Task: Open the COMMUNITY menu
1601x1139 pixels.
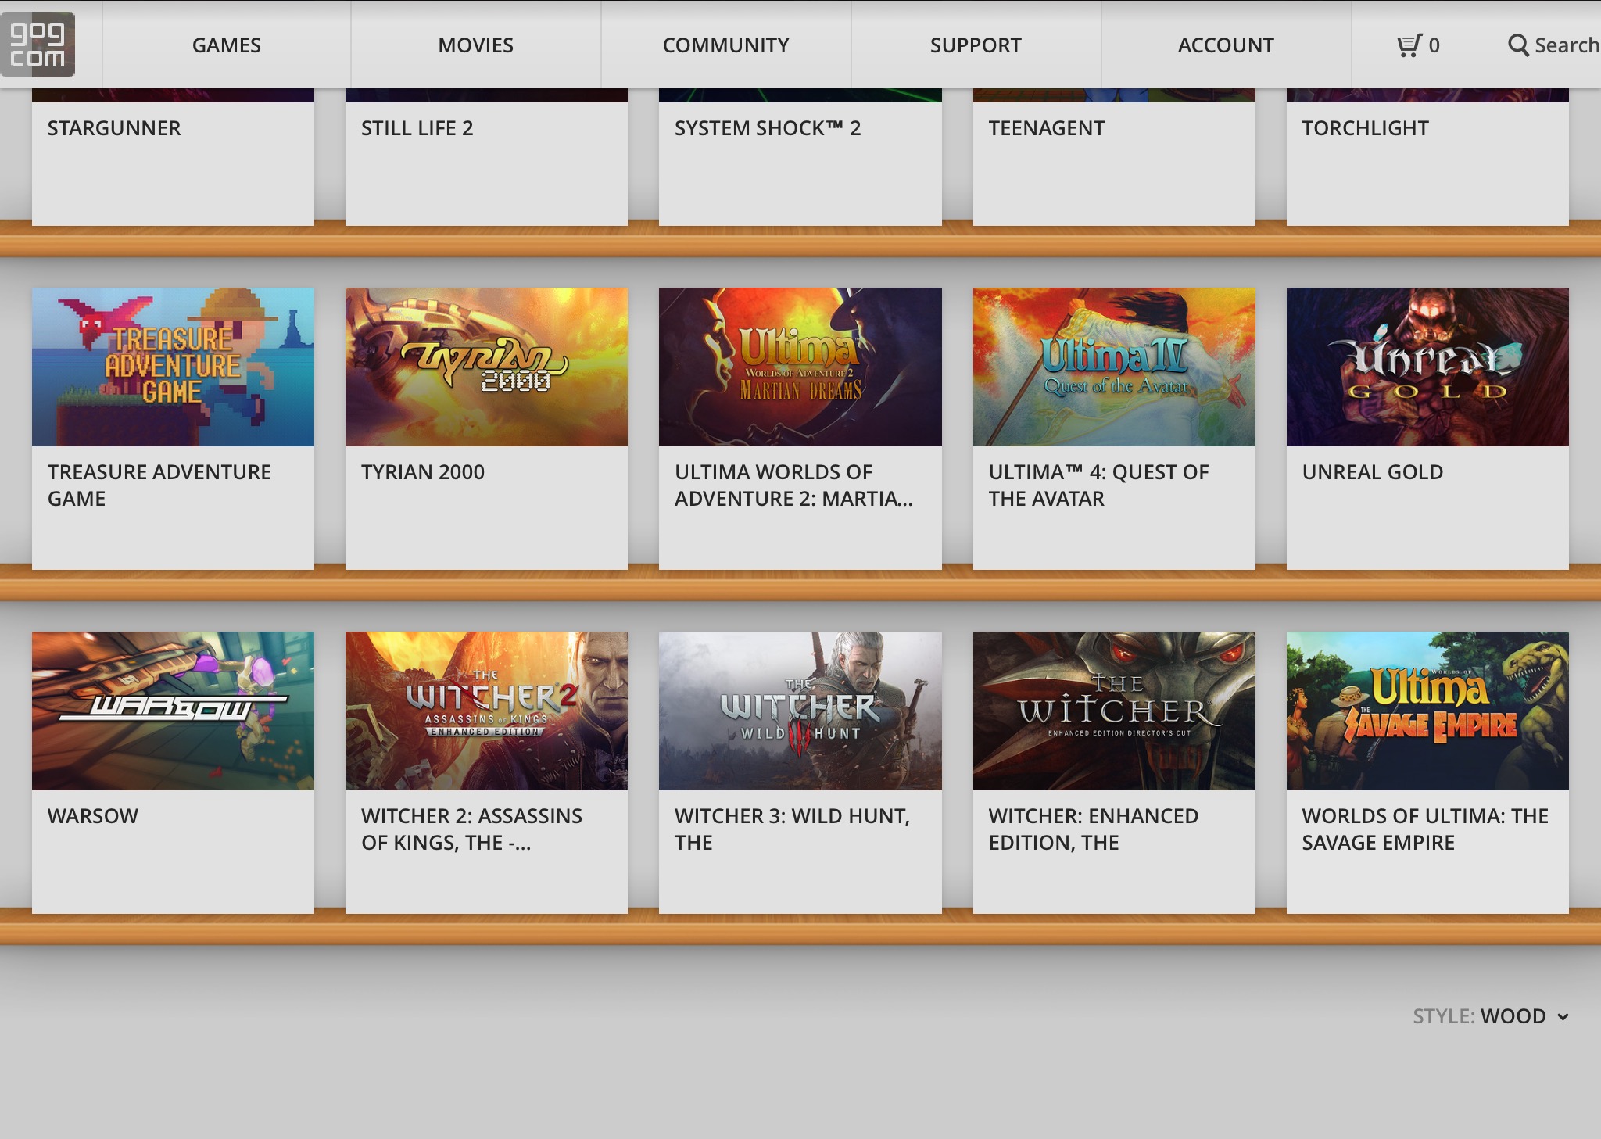Action: click(725, 45)
